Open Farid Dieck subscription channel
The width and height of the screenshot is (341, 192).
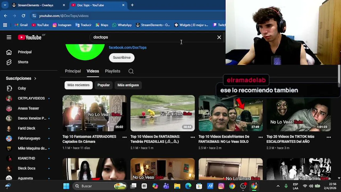[x=26, y=128]
